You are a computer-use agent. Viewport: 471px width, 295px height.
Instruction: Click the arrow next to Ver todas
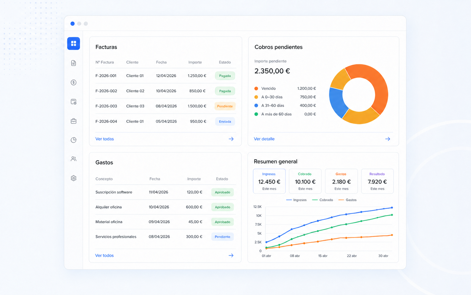click(x=231, y=139)
